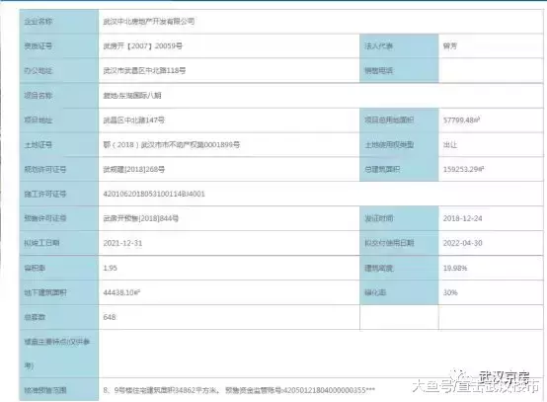The height and width of the screenshot is (402, 547).
Task: Click qualification number 武房开【2007】20059号
Action: [143, 45]
